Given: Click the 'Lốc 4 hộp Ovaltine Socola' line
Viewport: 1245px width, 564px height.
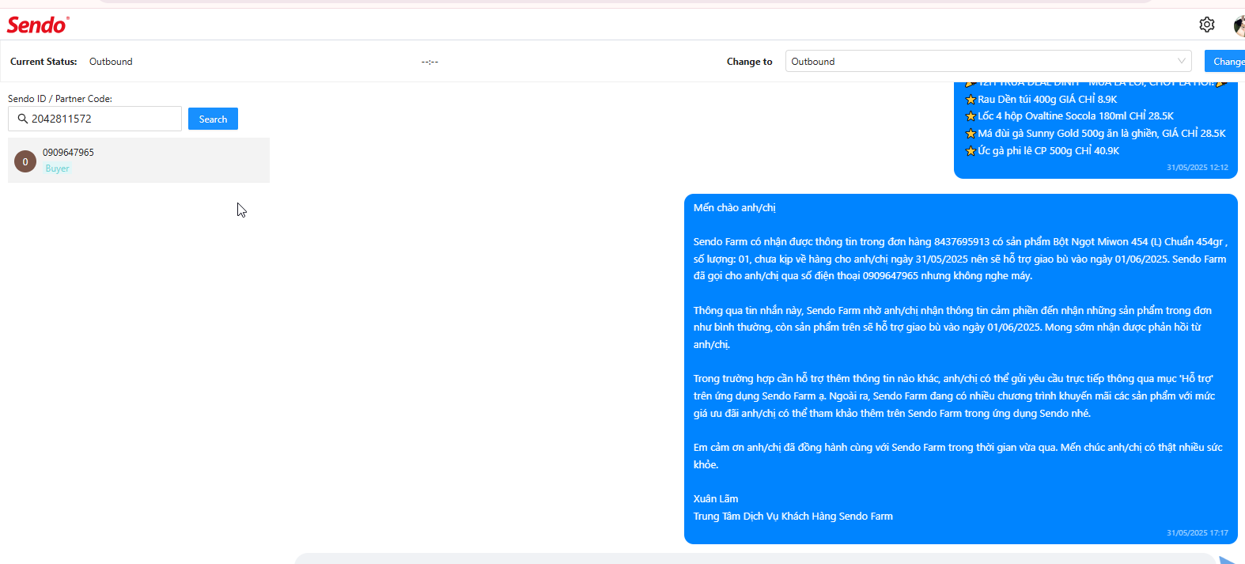Looking at the screenshot, I should tap(1069, 116).
